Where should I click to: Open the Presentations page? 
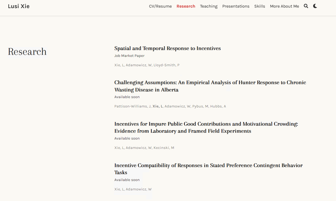coord(236,6)
